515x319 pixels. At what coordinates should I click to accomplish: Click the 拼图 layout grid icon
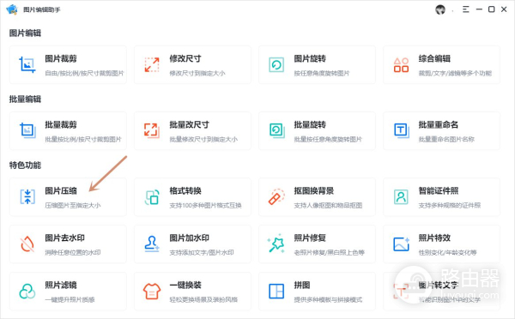(x=276, y=291)
